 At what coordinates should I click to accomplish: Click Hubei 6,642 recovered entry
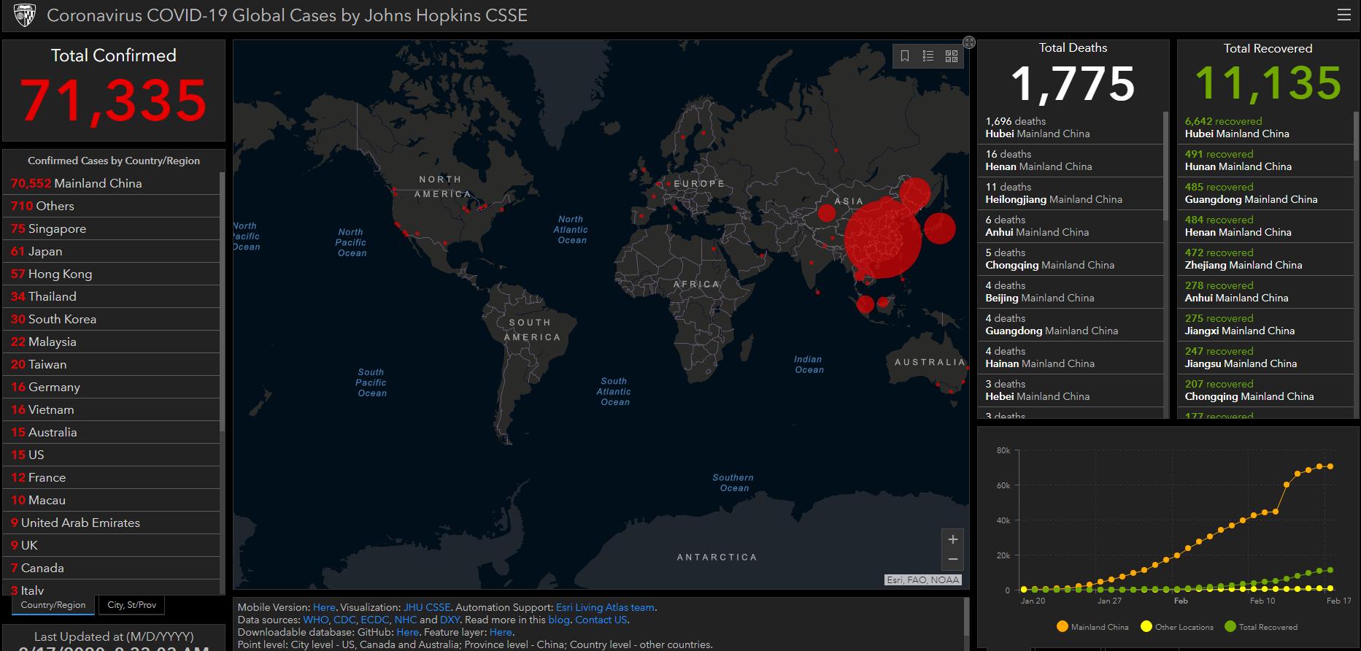tap(1265, 128)
